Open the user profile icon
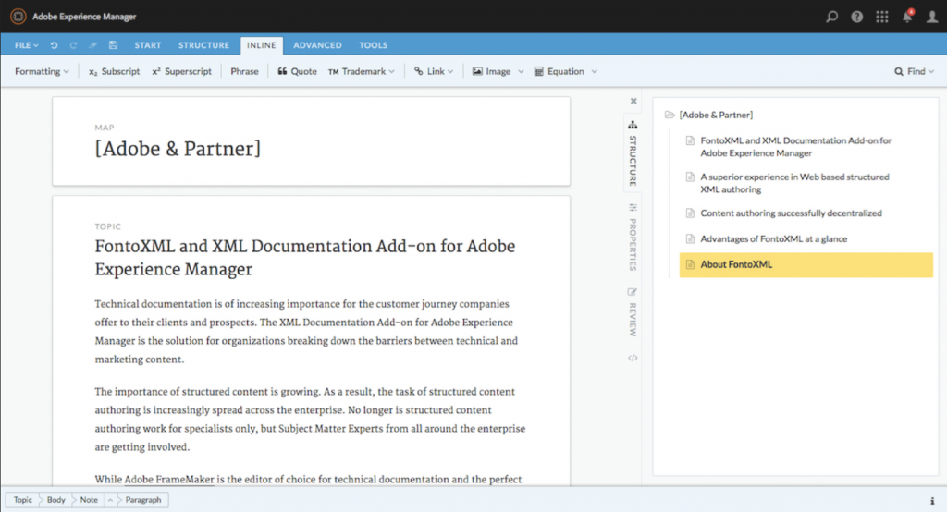The height and width of the screenshot is (512, 947). 931,17
